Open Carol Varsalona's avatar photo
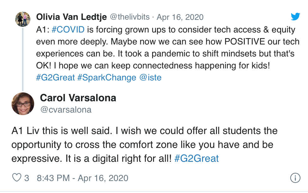 pyautogui.click(x=23, y=104)
